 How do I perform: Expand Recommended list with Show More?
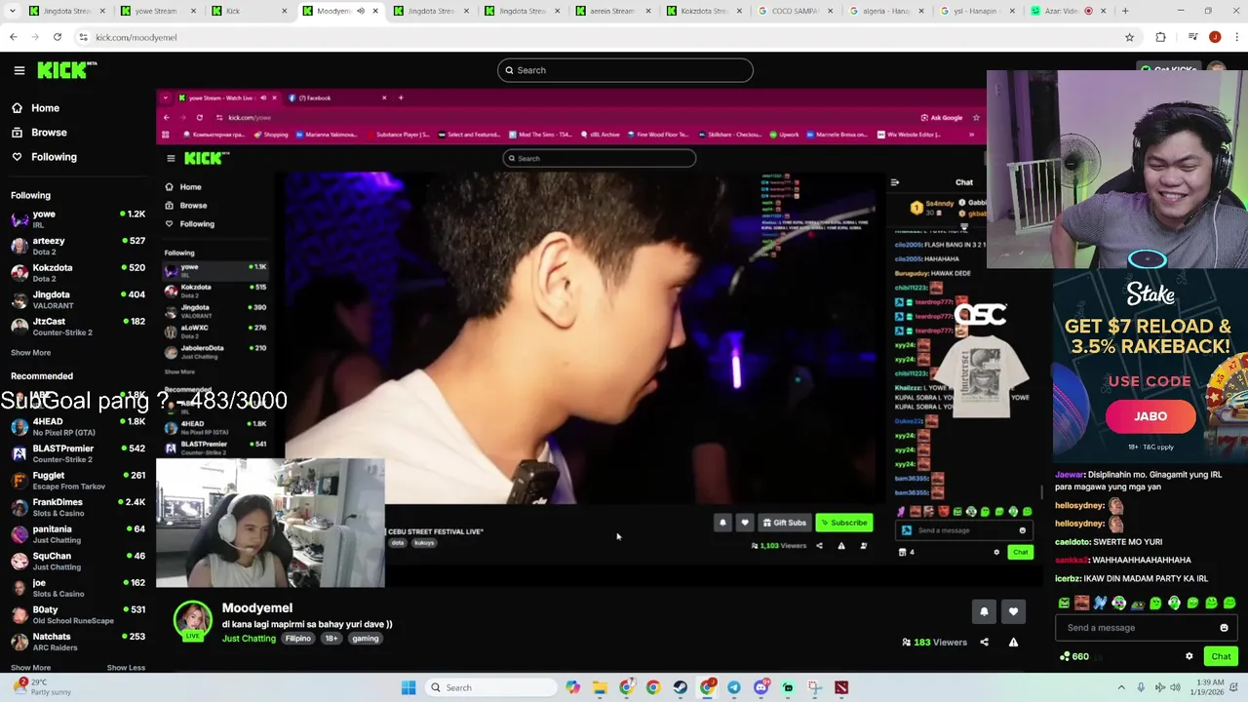[x=30, y=668]
